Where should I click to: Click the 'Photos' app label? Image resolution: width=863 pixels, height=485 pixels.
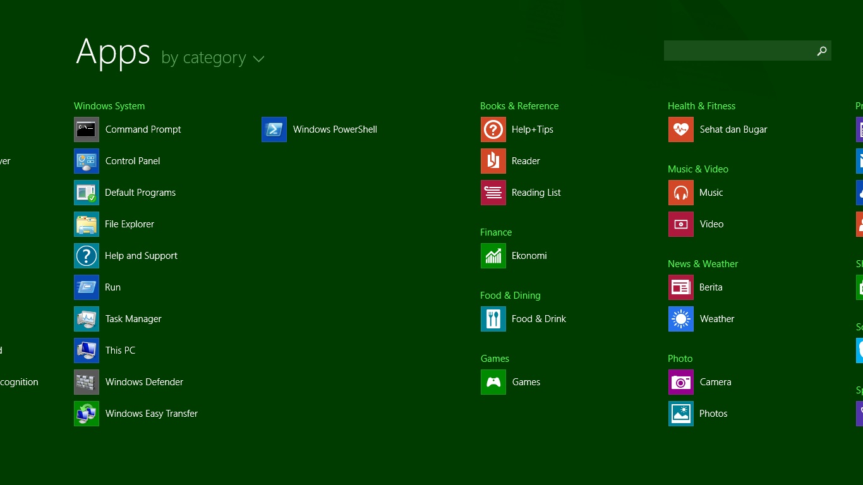pyautogui.click(x=713, y=414)
